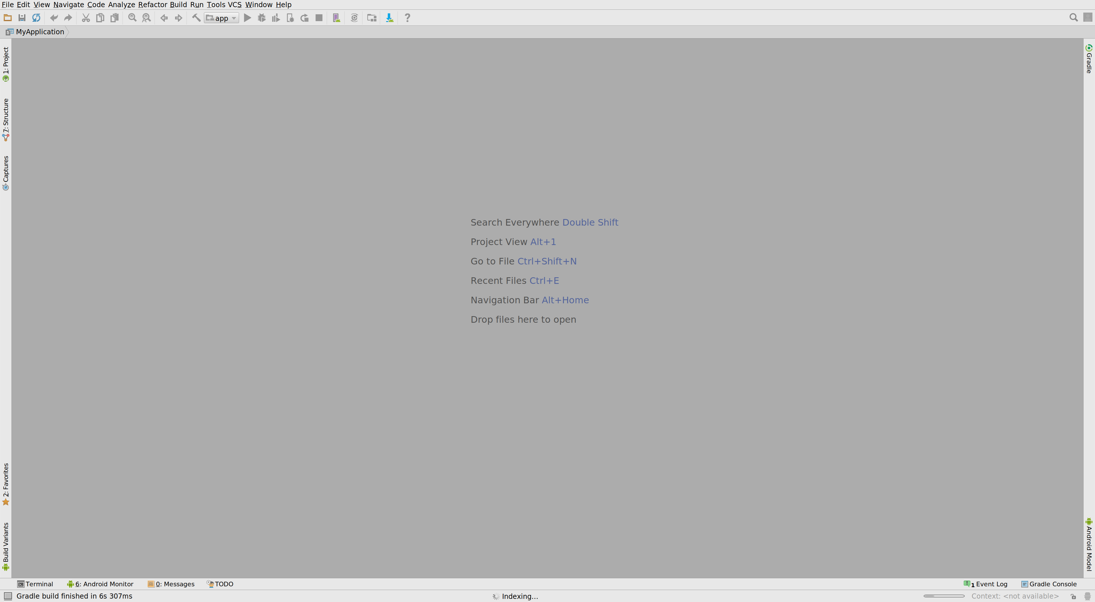
Task: Click the Run with Coverage icon
Action: [x=276, y=18]
